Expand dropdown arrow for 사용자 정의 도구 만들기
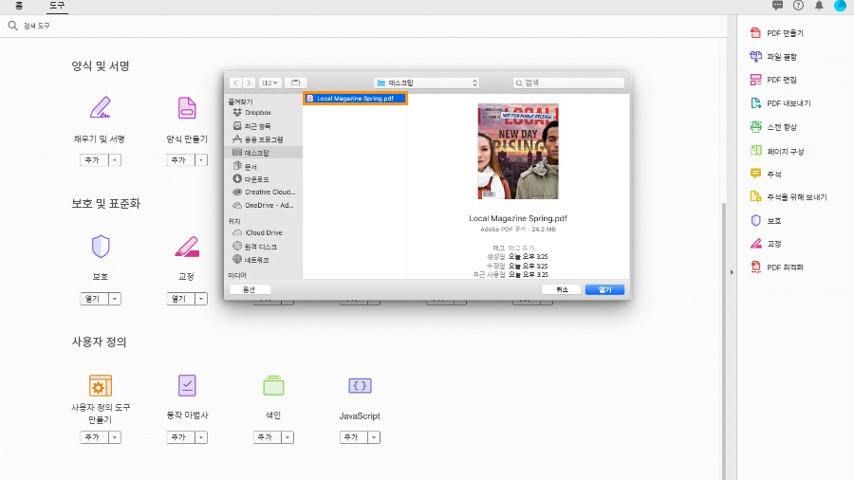Image resolution: width=854 pixels, height=480 pixels. pos(115,437)
